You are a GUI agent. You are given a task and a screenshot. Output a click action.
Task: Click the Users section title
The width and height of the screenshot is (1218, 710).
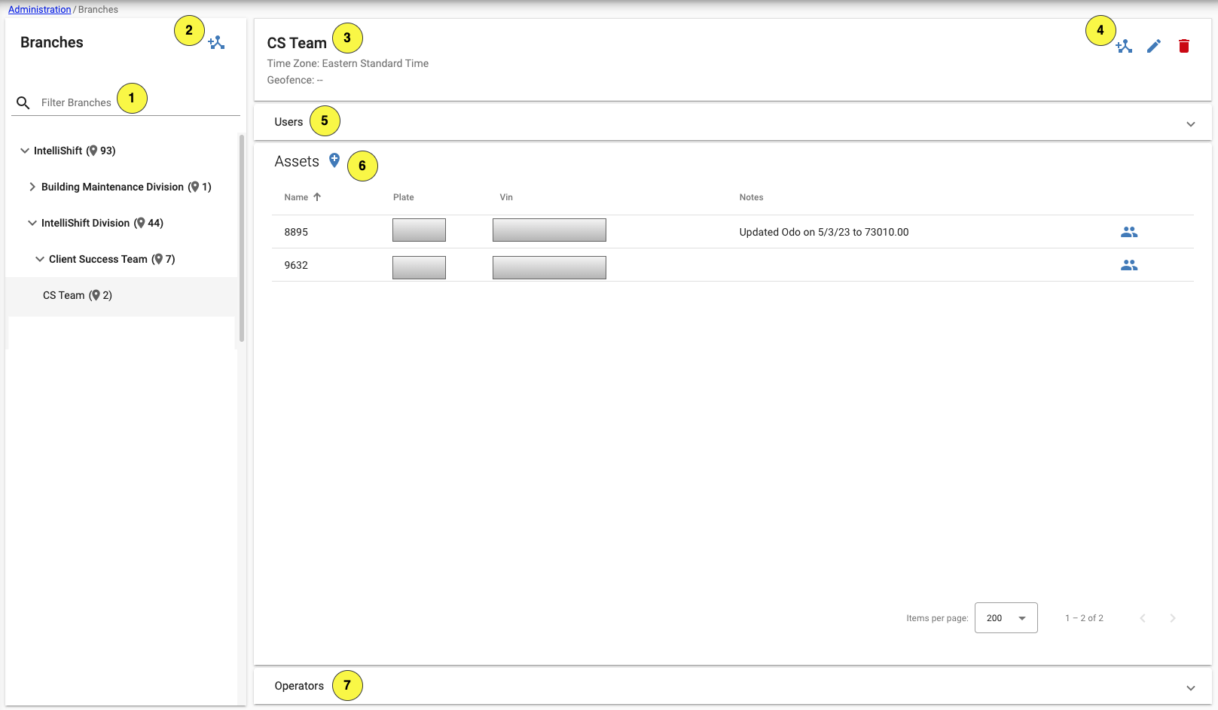(288, 122)
